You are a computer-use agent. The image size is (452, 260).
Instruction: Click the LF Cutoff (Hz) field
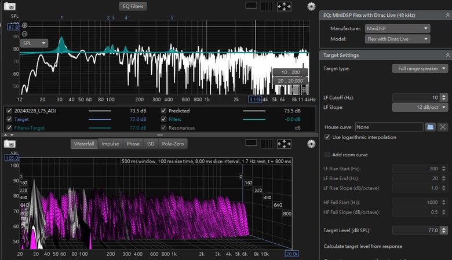(416, 98)
